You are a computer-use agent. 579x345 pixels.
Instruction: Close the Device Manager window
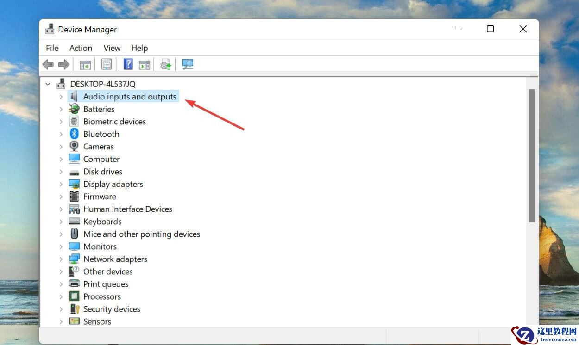[x=523, y=29]
